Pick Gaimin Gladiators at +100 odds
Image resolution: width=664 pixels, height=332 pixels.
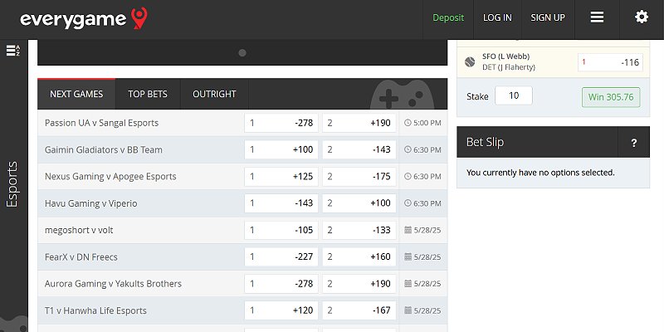tap(281, 149)
